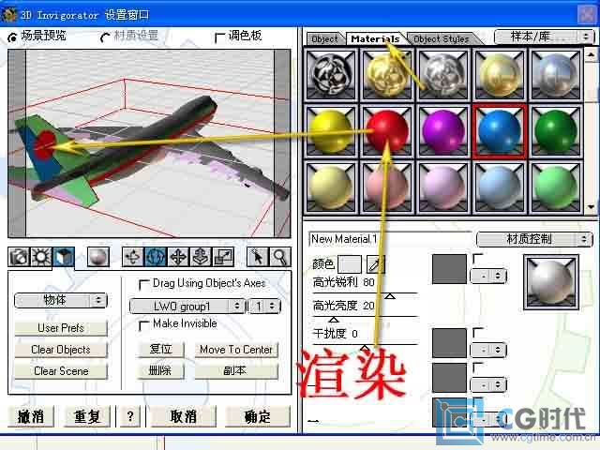This screenshot has height=450, width=600.
Task: Open dropdown below the third texture checkbox
Action: pyautogui.click(x=488, y=385)
